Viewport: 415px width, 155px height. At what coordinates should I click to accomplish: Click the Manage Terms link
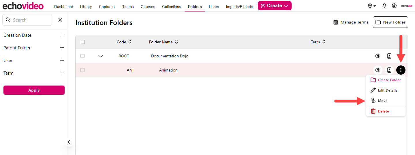[351, 22]
